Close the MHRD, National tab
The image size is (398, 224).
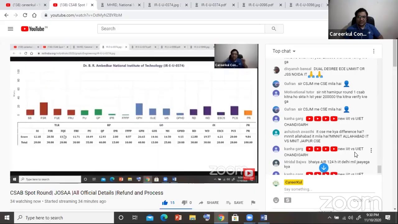[x=139, y=5]
